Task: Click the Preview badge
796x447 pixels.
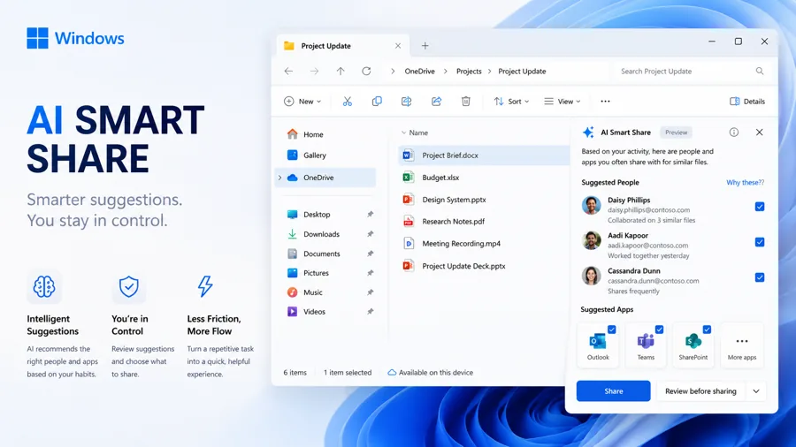Action: coord(677,133)
